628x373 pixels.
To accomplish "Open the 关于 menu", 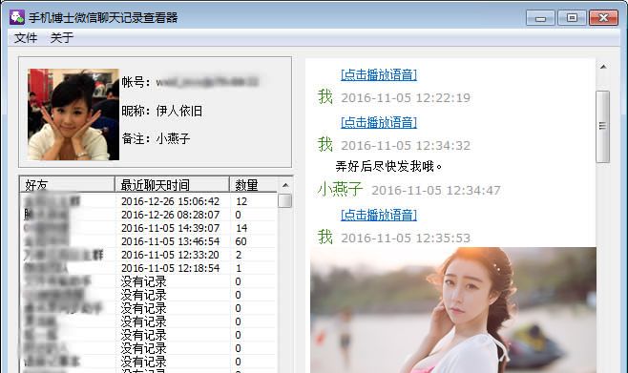I will point(62,38).
